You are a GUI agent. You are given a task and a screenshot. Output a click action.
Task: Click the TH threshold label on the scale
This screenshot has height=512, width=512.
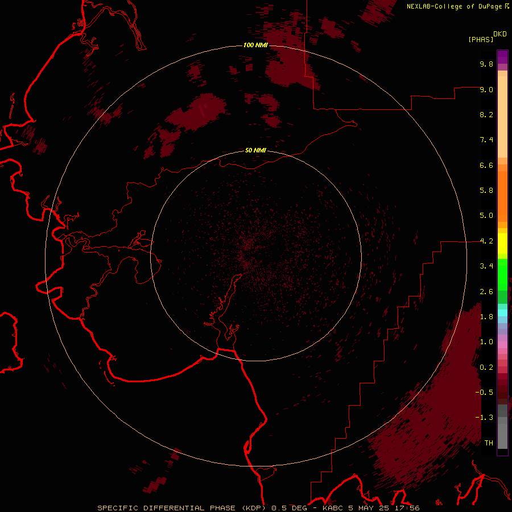point(489,443)
